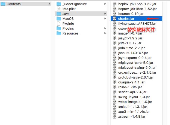Select servlet-api-2.4.jar file name

click(x=132, y=92)
